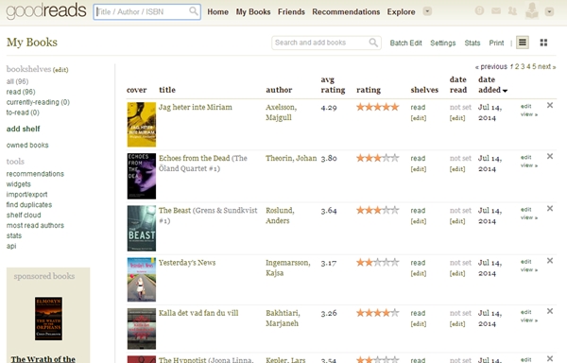Open Kalla det vad fan du vill cover

click(142, 329)
